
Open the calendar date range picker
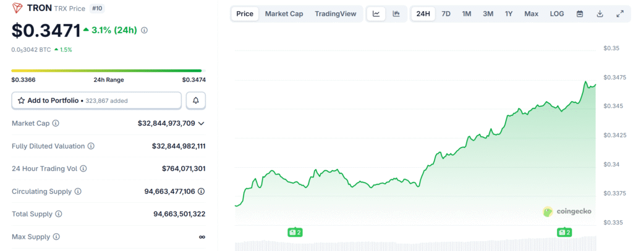coord(579,14)
